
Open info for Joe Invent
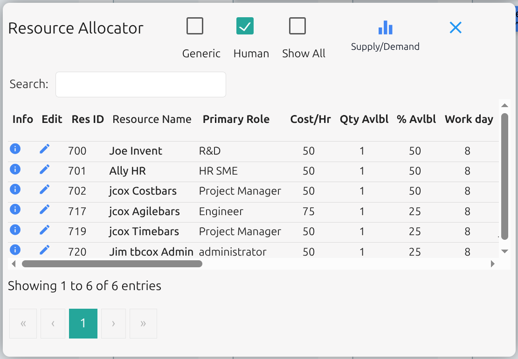coord(15,149)
